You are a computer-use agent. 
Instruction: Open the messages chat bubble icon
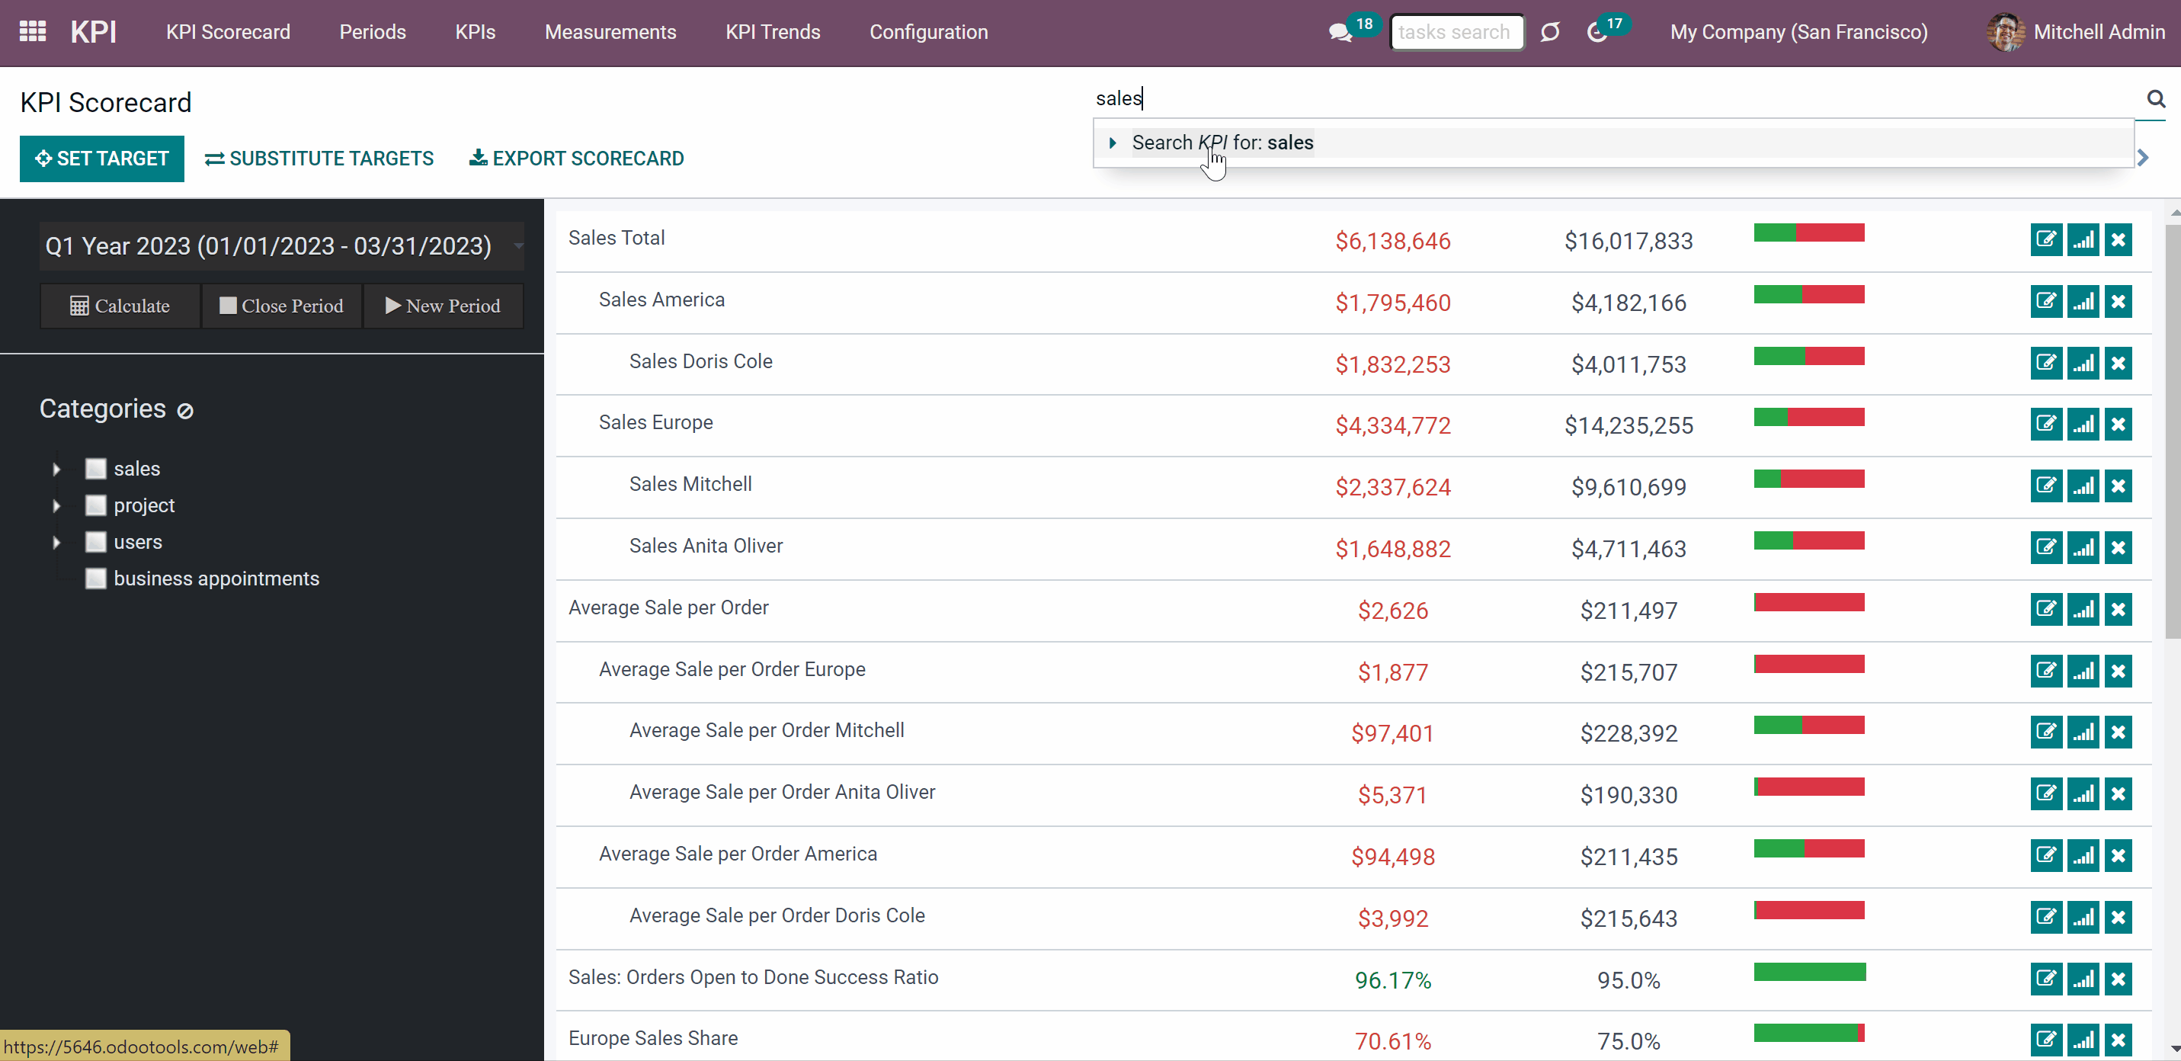1340,32
